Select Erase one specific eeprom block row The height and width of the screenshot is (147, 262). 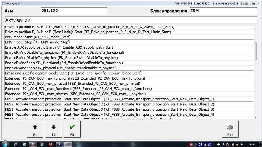[129, 73]
